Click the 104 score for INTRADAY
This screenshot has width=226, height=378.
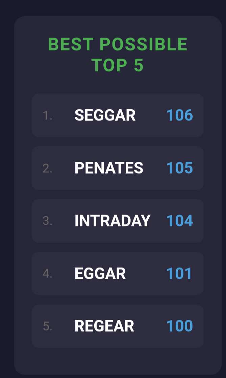tap(179, 221)
